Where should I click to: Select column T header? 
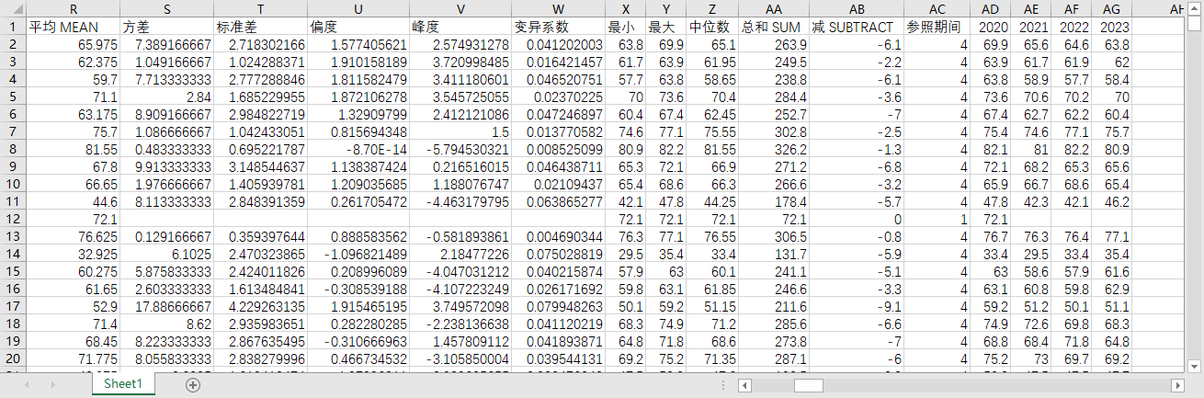260,8
